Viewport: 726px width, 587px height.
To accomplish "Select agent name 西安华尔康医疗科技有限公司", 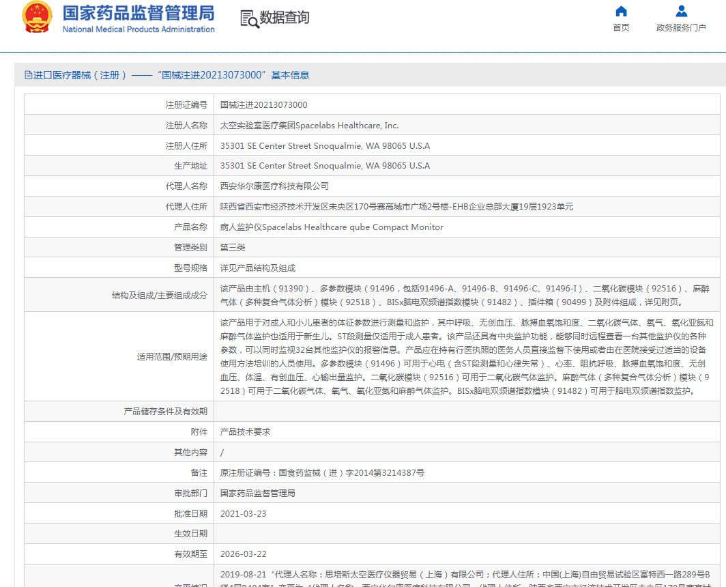I will click(274, 186).
